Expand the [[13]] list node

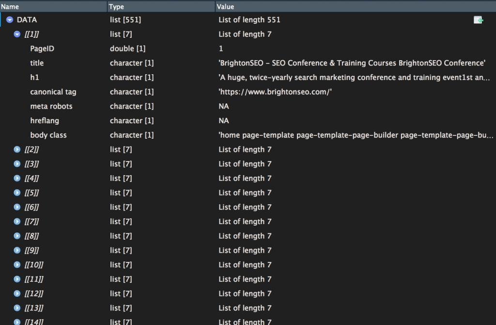(17, 308)
